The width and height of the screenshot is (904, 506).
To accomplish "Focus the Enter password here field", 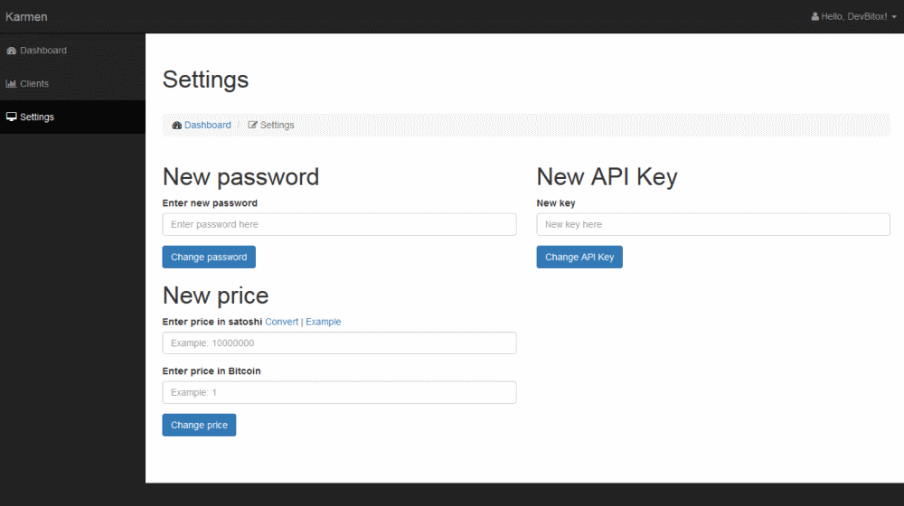I will [339, 224].
